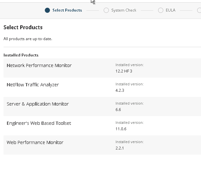Select the Server & Application Monitor product name
Screen dimensions: 201x171
(38, 104)
